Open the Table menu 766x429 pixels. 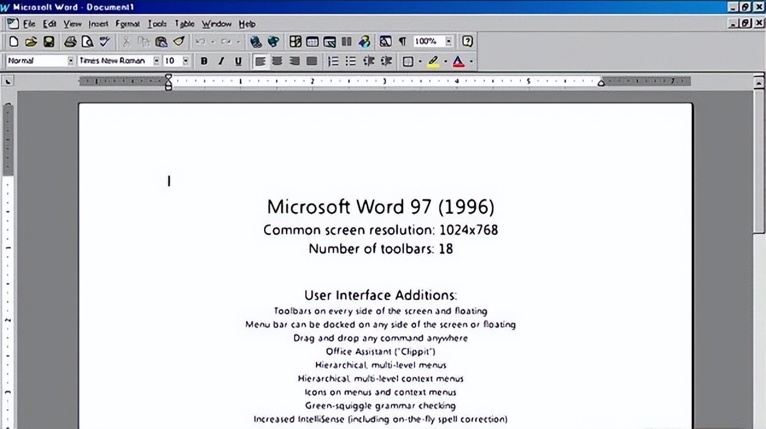(x=185, y=24)
